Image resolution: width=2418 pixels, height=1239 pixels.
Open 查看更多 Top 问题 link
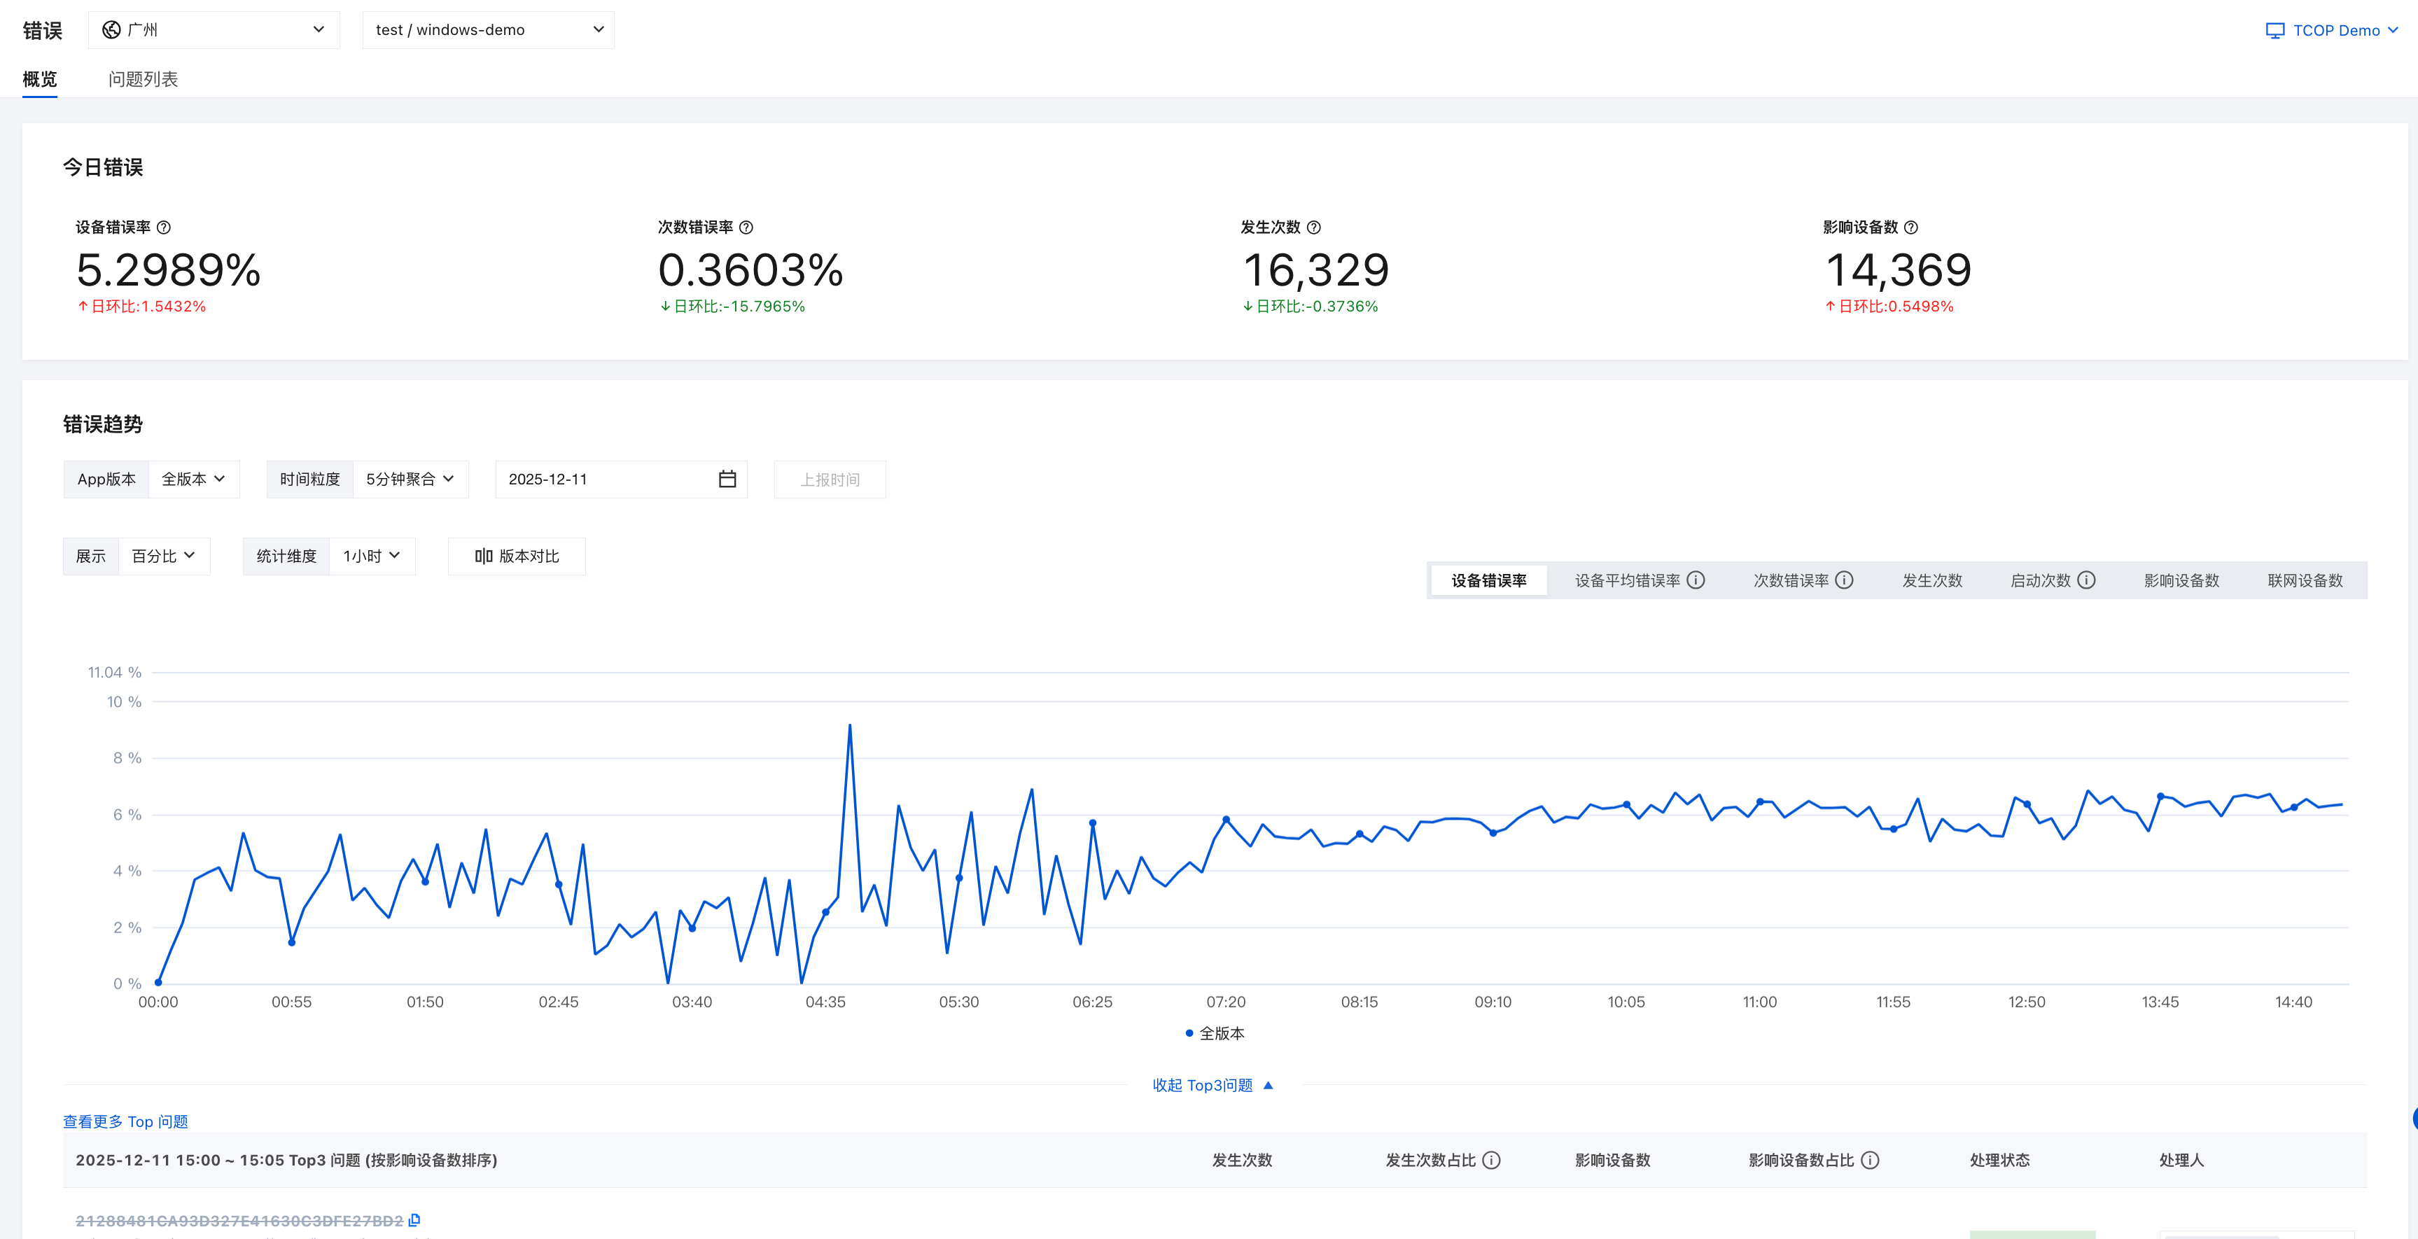(x=125, y=1121)
